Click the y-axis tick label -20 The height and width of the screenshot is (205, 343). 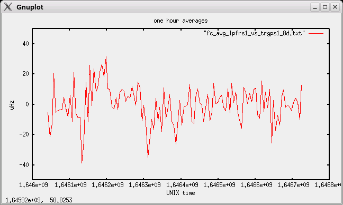coord(24,134)
